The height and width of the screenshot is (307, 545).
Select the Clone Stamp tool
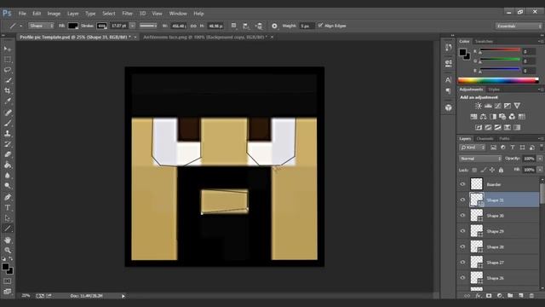8,133
